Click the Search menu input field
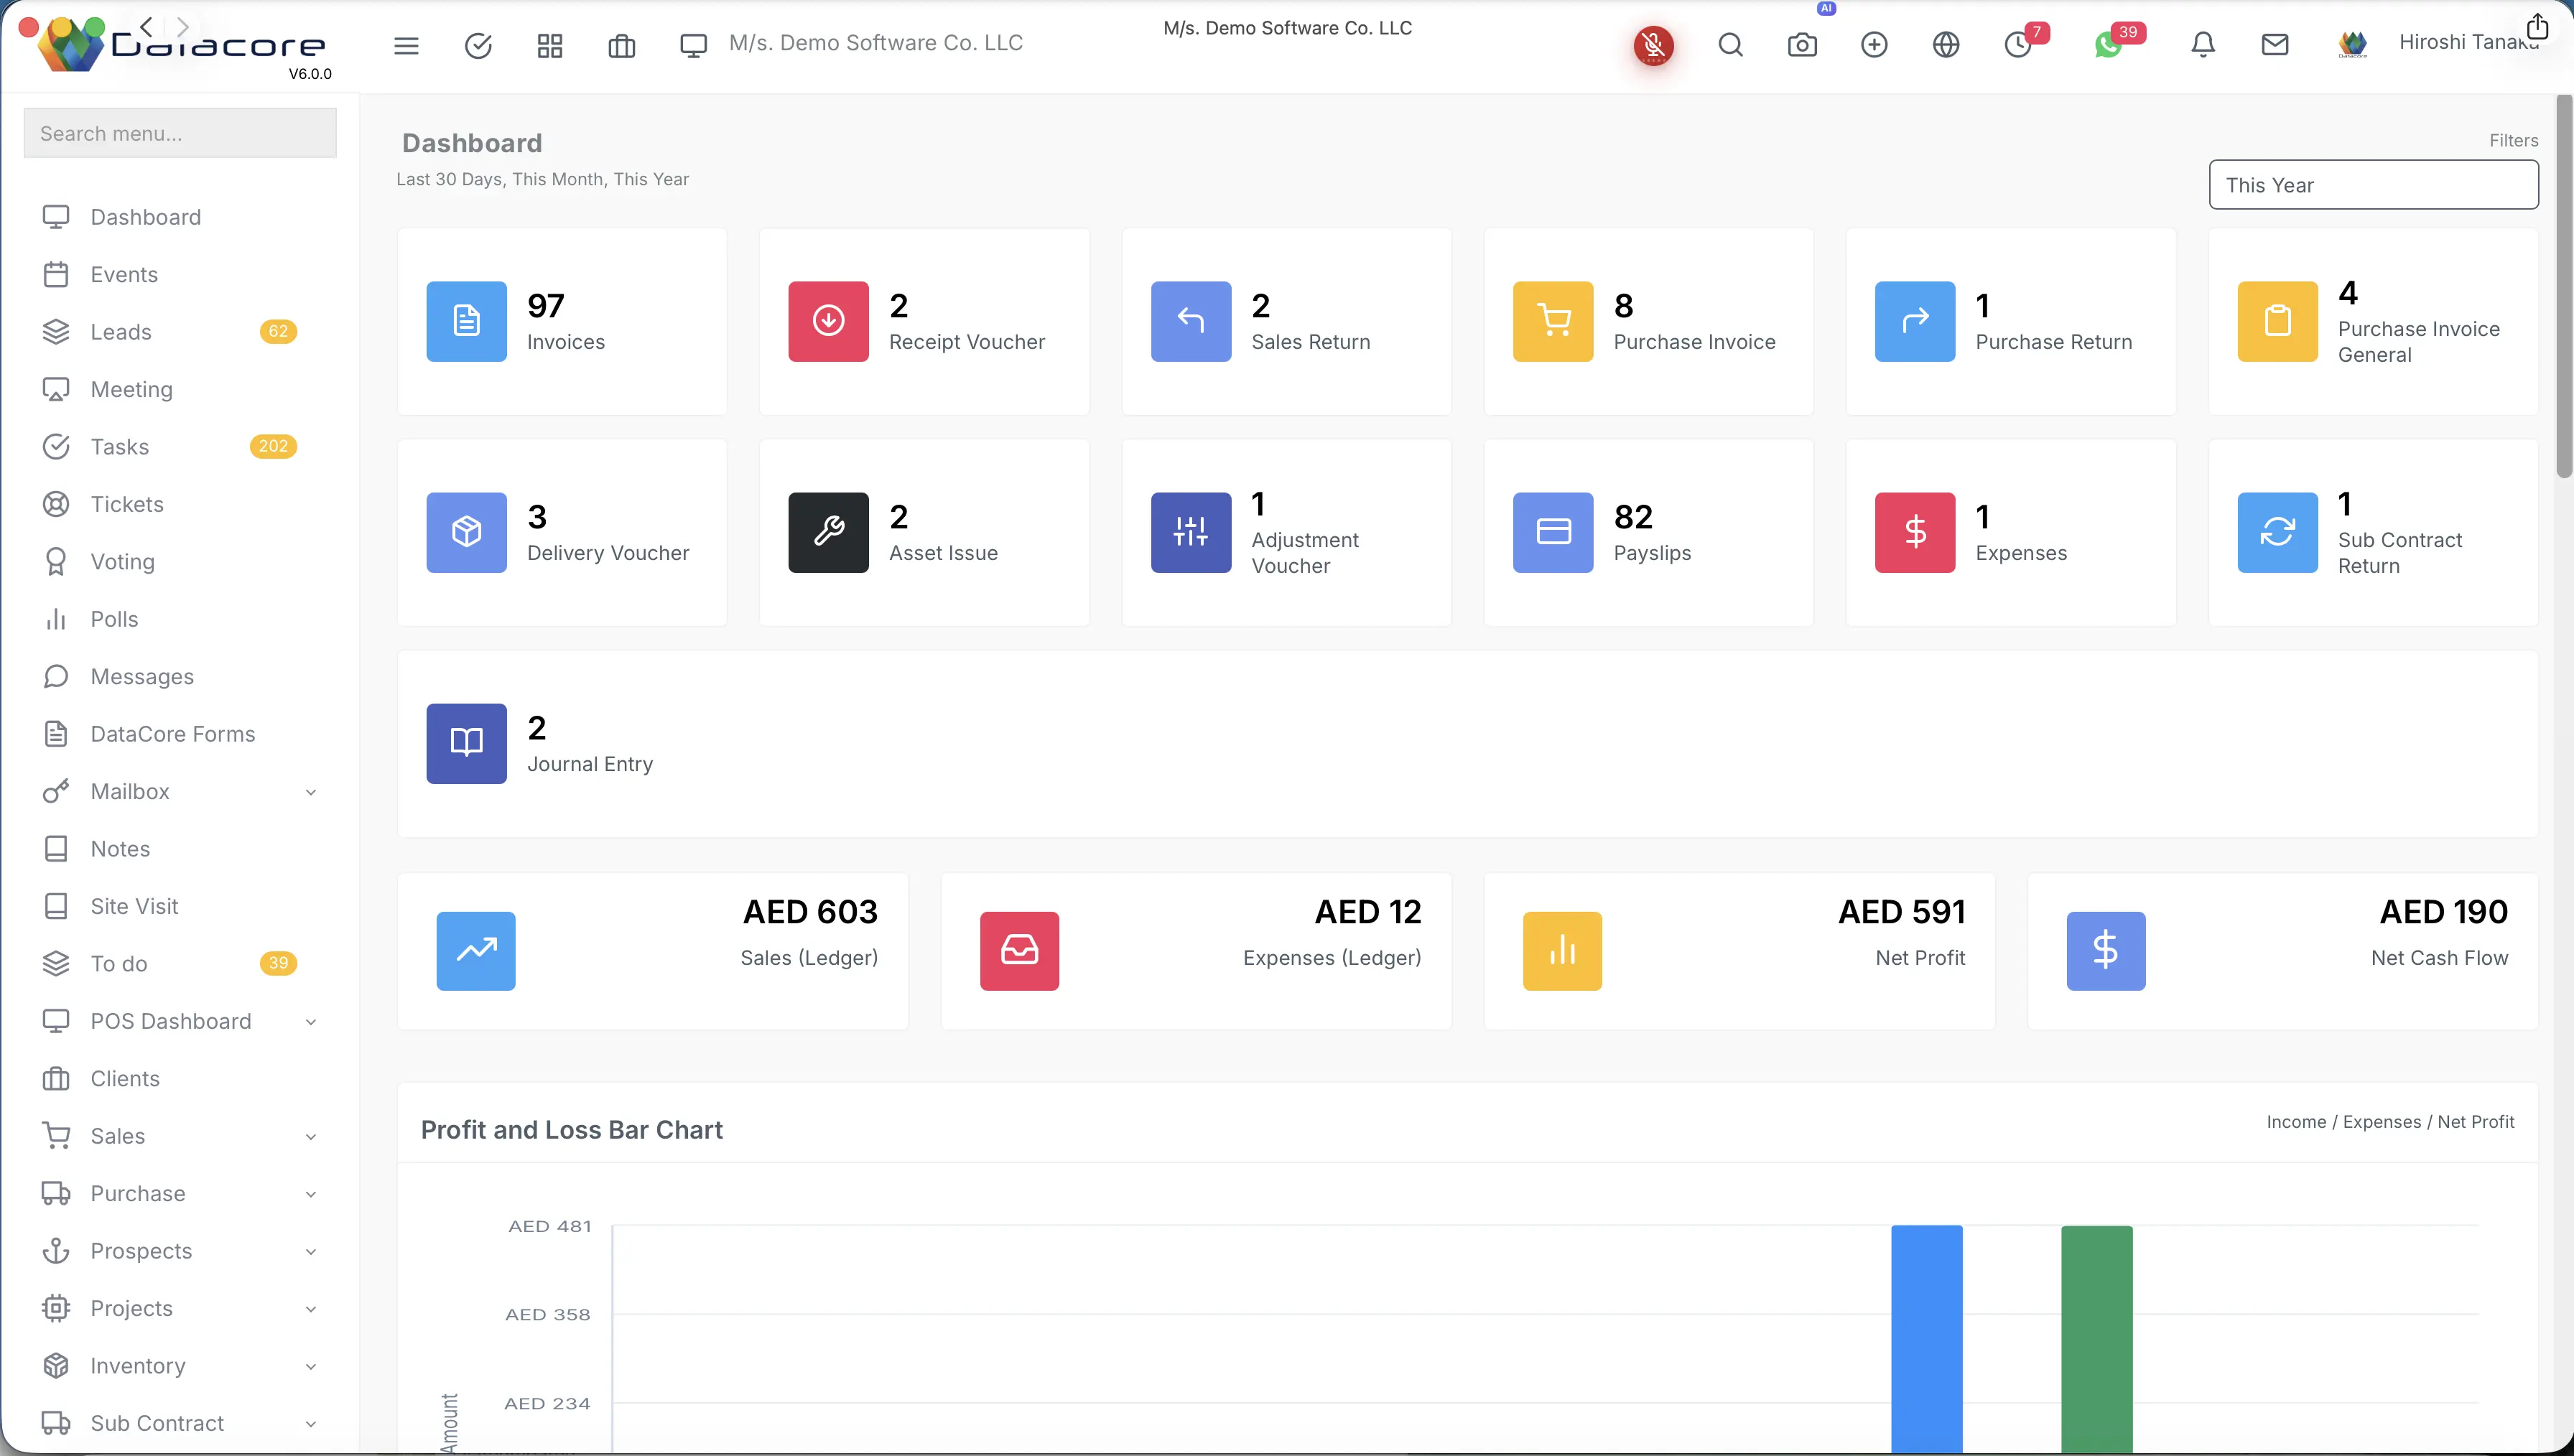Image resolution: width=2574 pixels, height=1456 pixels. pos(180,133)
